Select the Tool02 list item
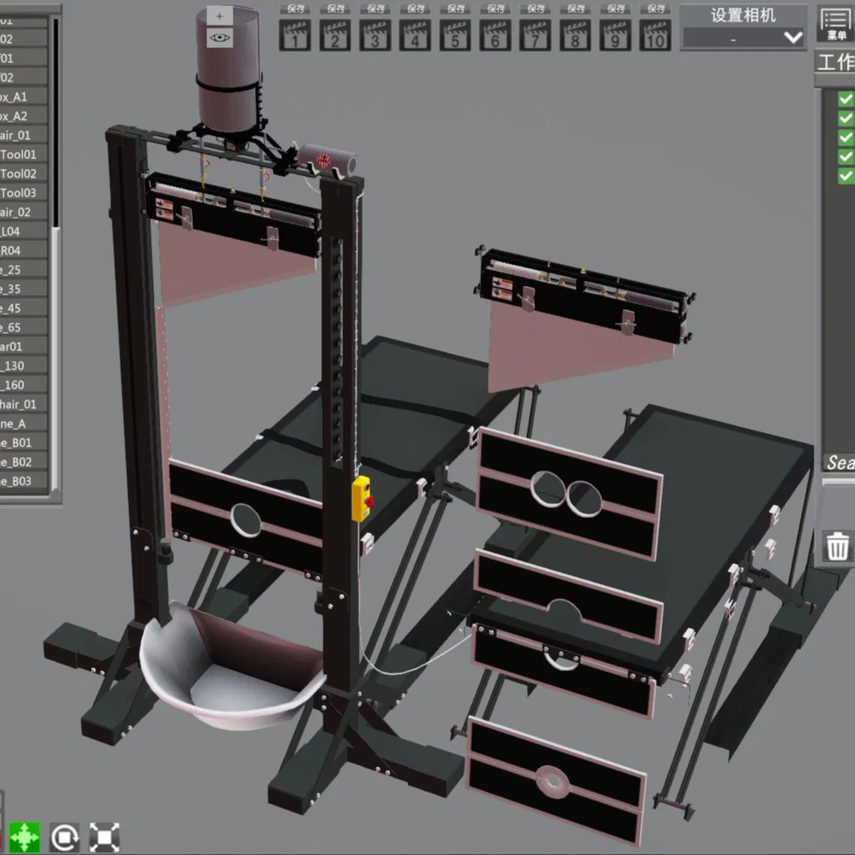This screenshot has height=855, width=855. [23, 173]
